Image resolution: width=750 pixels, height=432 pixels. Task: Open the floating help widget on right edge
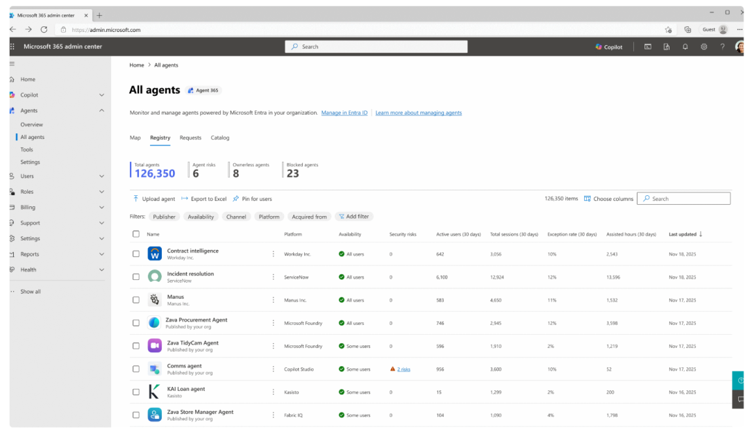tap(739, 381)
